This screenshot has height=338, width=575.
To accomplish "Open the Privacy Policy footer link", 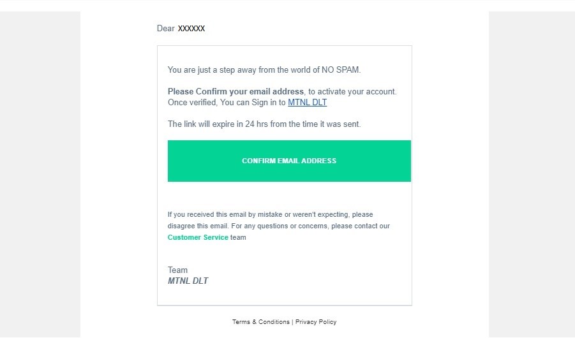I will [316, 321].
